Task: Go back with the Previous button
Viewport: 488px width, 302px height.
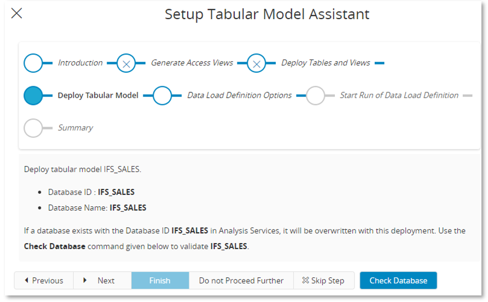Action: [44, 281]
